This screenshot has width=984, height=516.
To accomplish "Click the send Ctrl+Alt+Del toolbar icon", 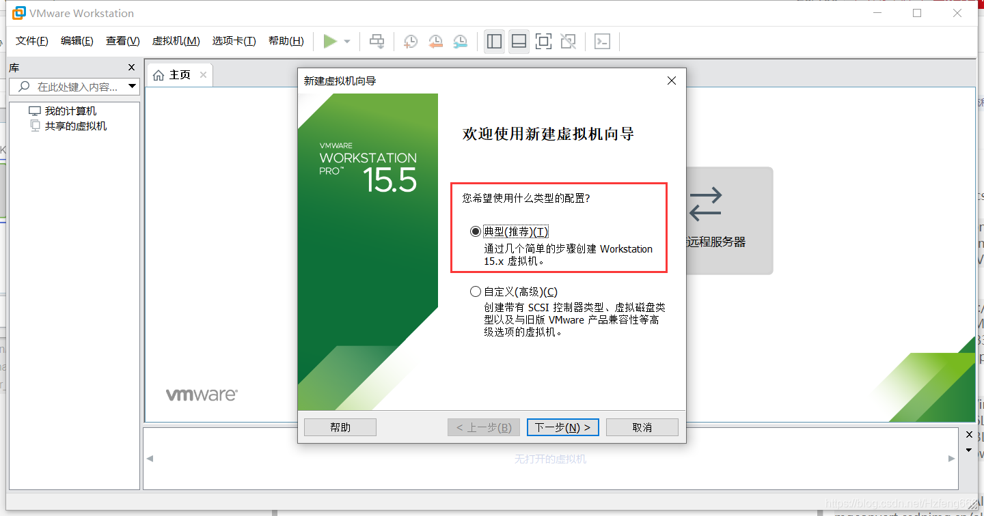I will point(377,42).
